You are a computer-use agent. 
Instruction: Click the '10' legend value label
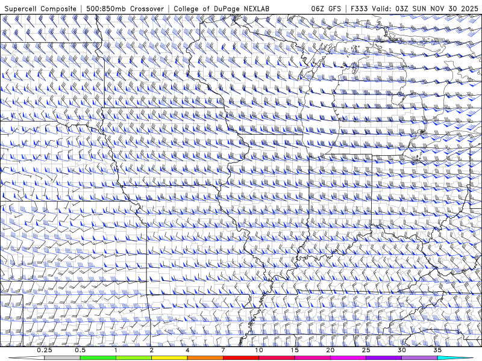[259, 350]
